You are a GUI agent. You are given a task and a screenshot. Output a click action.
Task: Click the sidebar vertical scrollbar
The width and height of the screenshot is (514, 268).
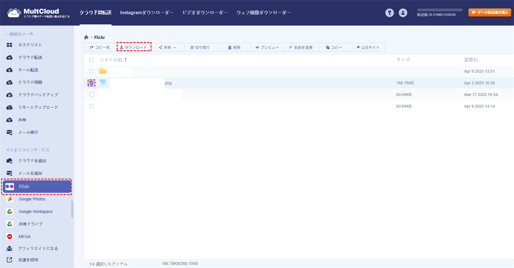pos(72,209)
